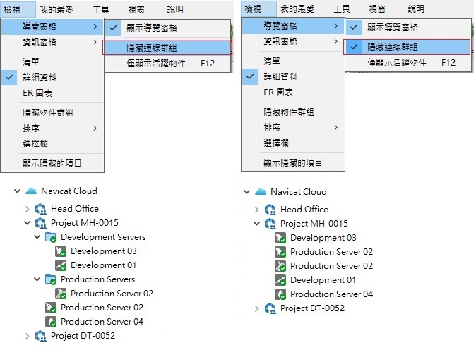Screen dimensions: 476x350
Task: Click the Navicat Cloud icon in left tree
Action: click(30, 191)
